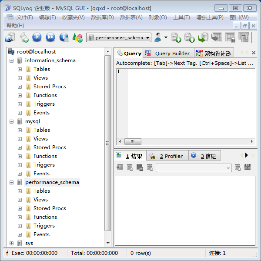This screenshot has width=261, height=261.
Task: Click second result grid toolbar icon
Action: click(130, 167)
